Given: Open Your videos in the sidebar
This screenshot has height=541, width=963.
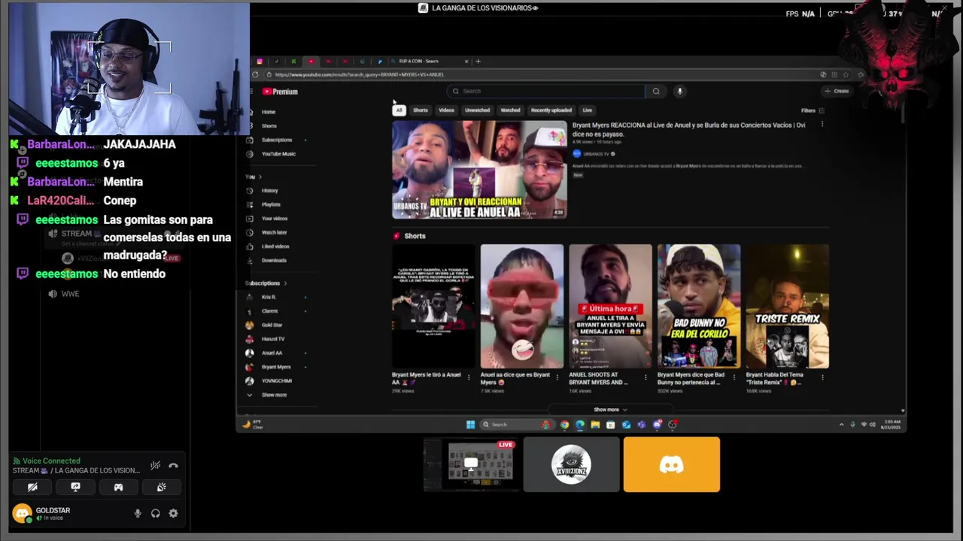Looking at the screenshot, I should (x=274, y=219).
